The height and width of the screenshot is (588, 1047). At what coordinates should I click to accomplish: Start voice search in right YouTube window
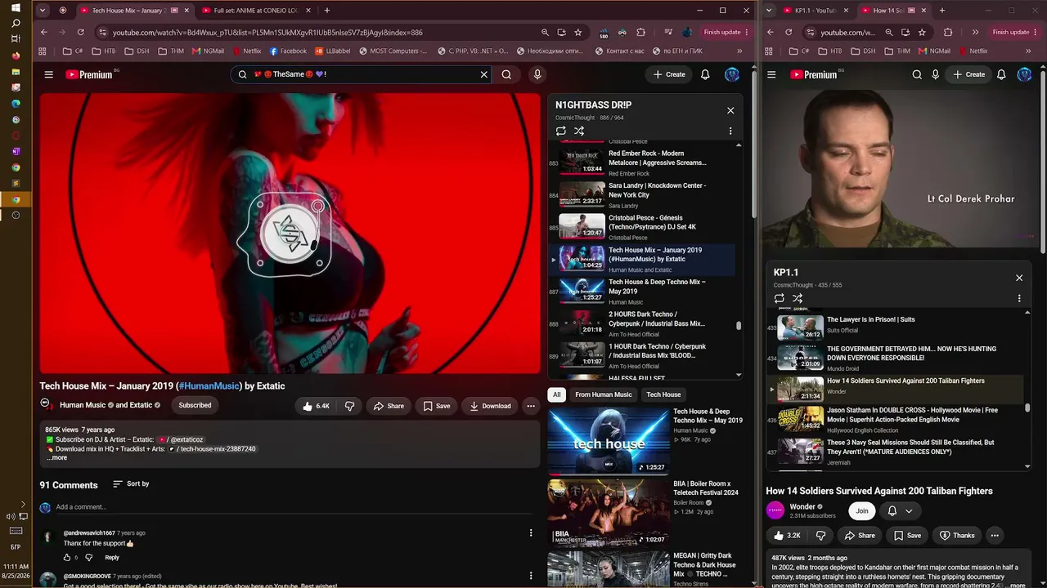pyautogui.click(x=936, y=74)
